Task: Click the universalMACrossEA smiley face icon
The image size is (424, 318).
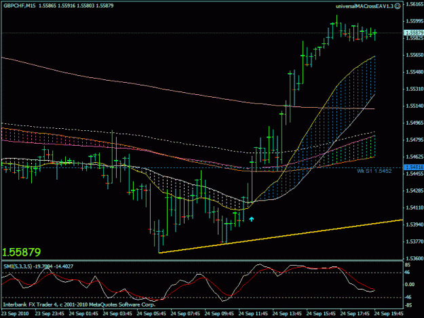Action: point(398,6)
